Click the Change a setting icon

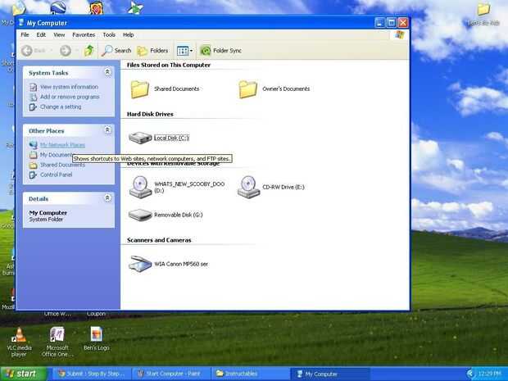(x=33, y=107)
